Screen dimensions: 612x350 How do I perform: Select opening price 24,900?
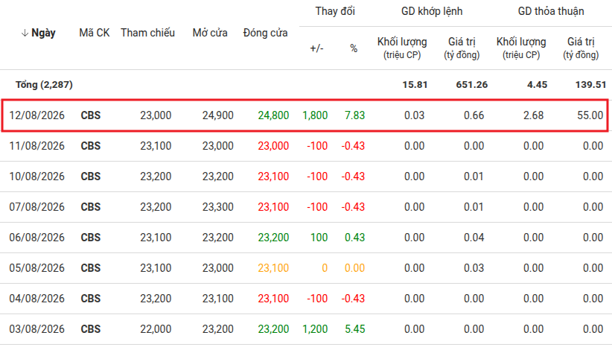point(218,115)
